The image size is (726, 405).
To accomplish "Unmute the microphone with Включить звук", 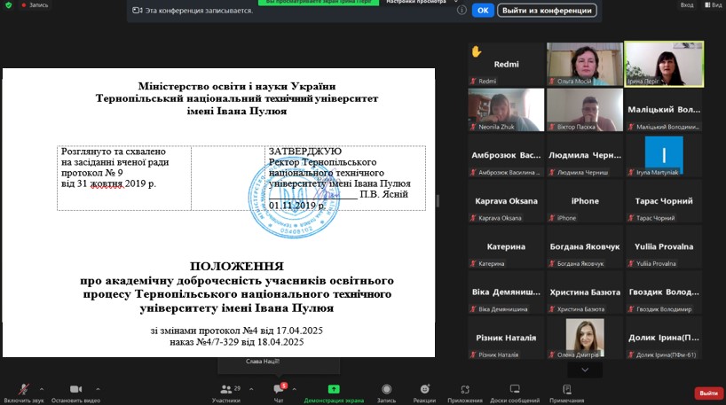I will 22,391.
